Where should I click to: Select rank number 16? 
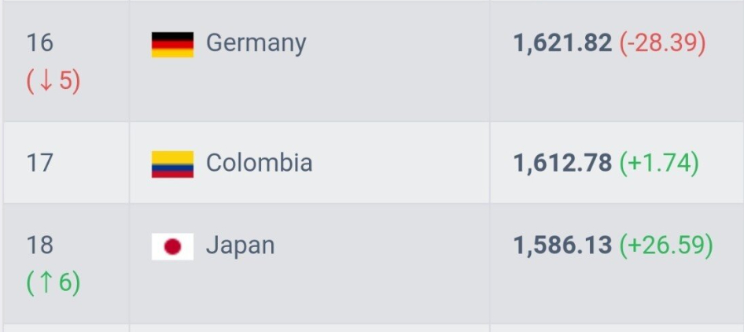[x=39, y=42]
